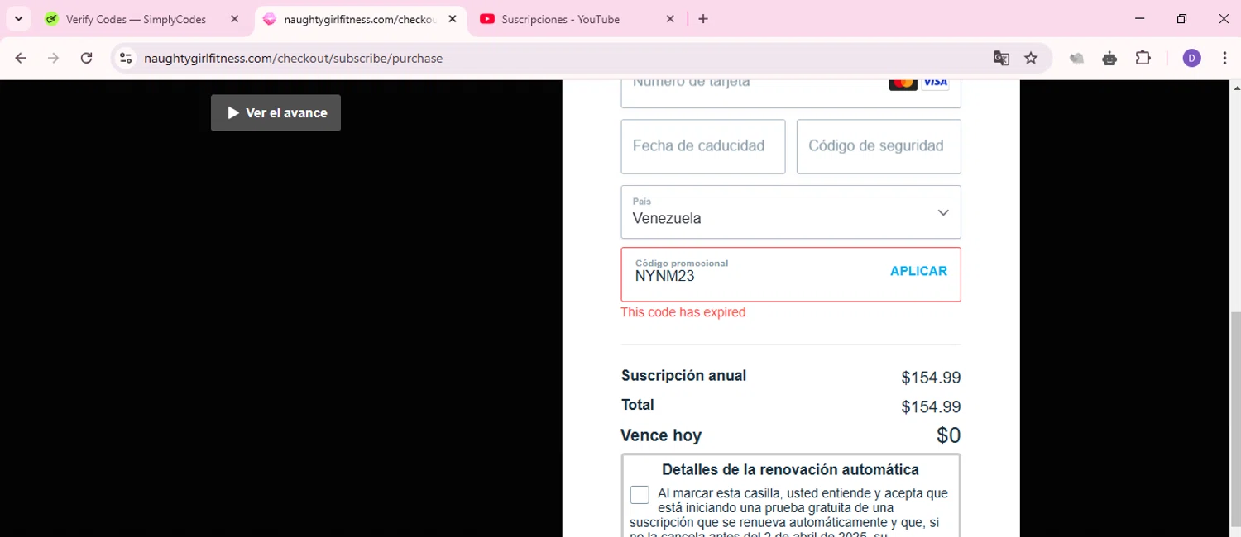Close the naughtygirlfitness.com checkout tab

pyautogui.click(x=453, y=19)
